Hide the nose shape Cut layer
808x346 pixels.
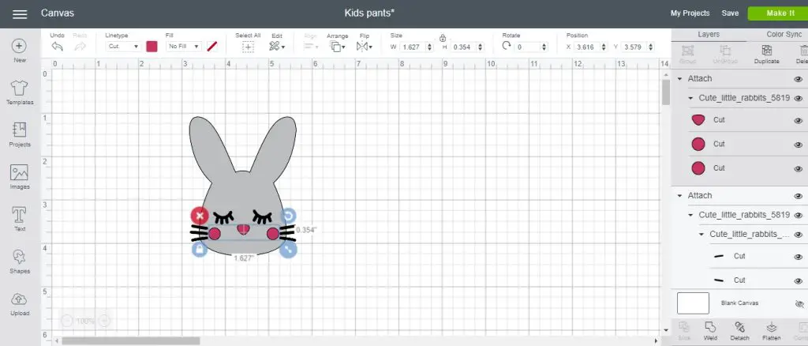(x=799, y=121)
